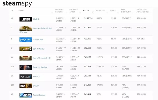
Task: Click the sort arrow icon beside Sales
Action: pos(93,12)
